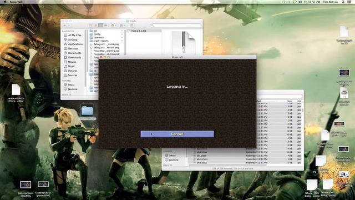355x200 pixels.
Task: Expand the coremods folder arrow
Action: coord(122,37)
